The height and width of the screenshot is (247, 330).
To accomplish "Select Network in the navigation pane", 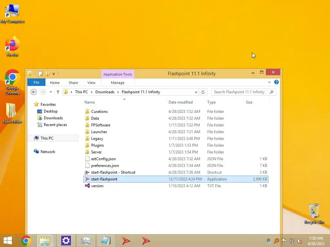I will (x=48, y=152).
